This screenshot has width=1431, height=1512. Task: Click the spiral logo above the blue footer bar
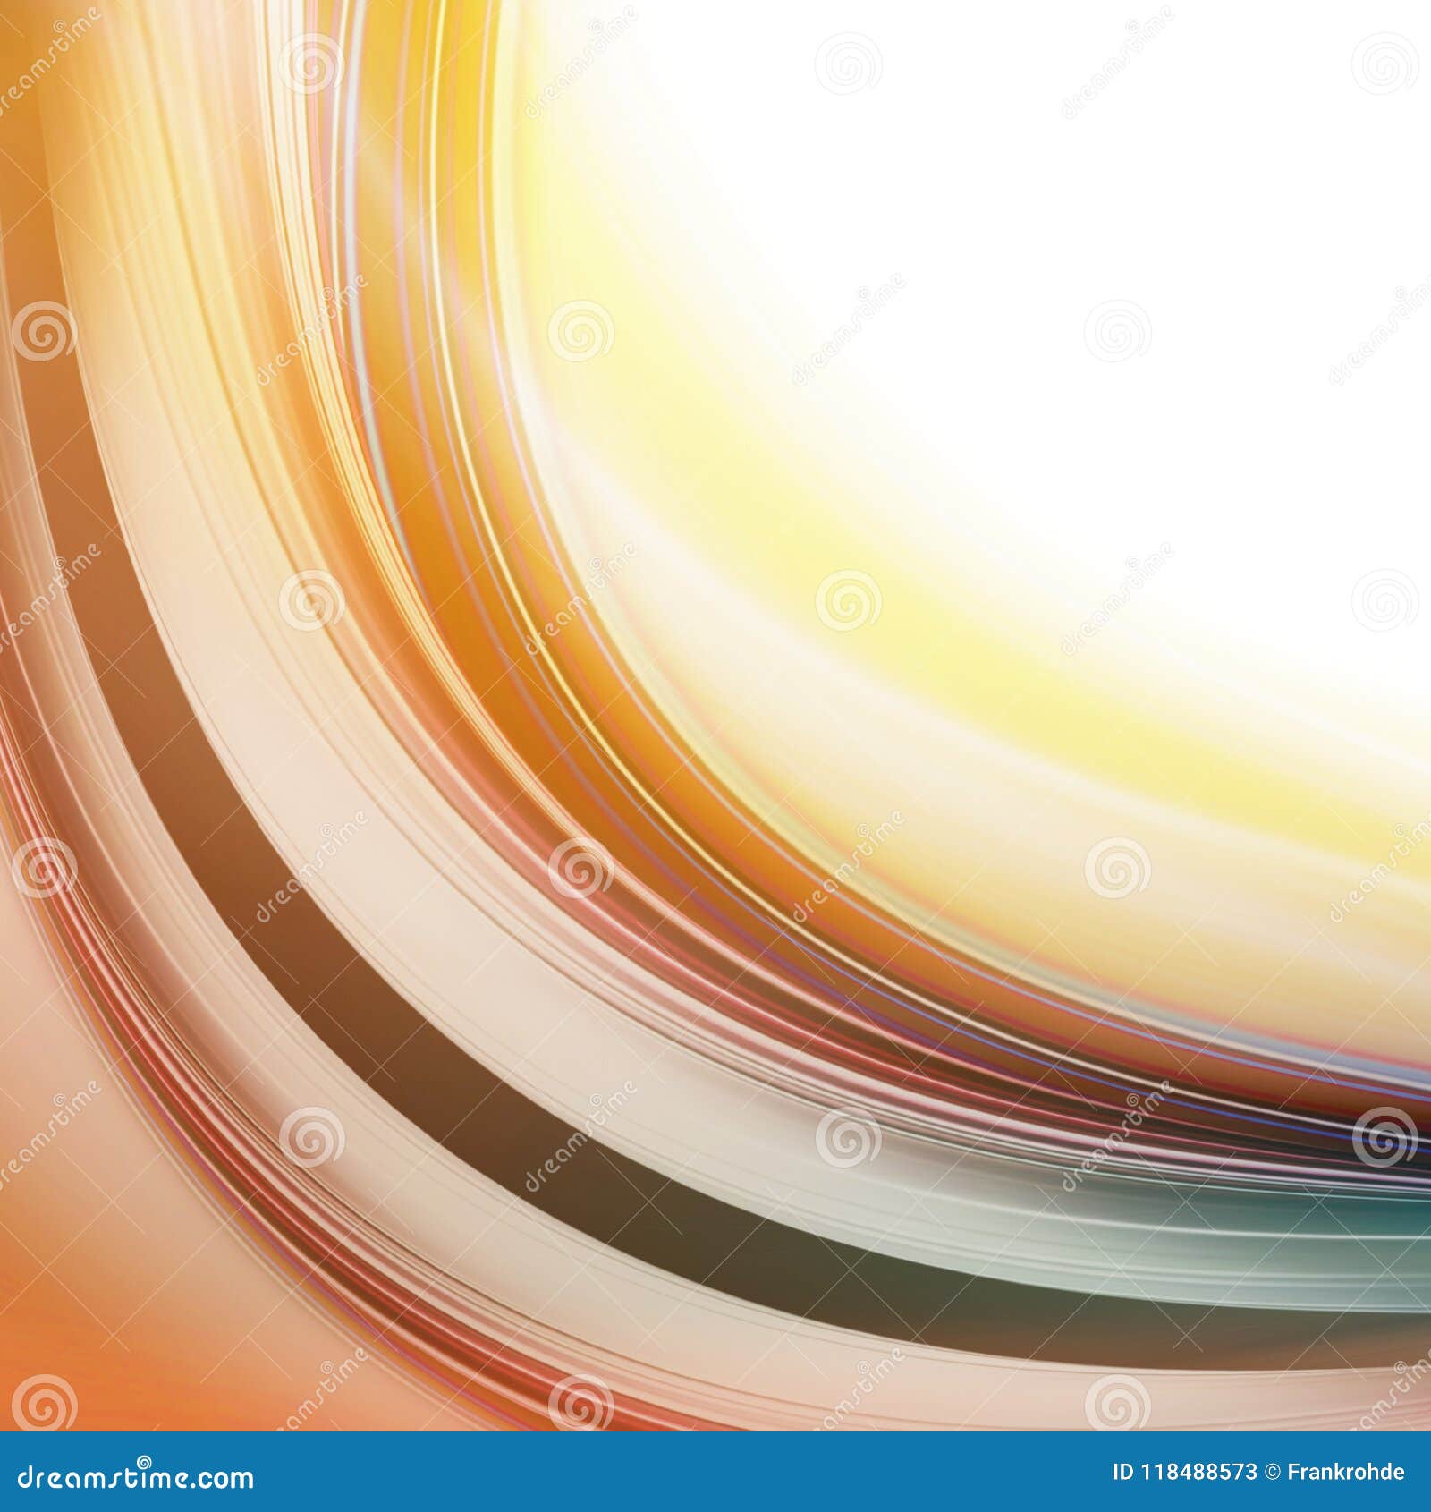(1115, 1402)
